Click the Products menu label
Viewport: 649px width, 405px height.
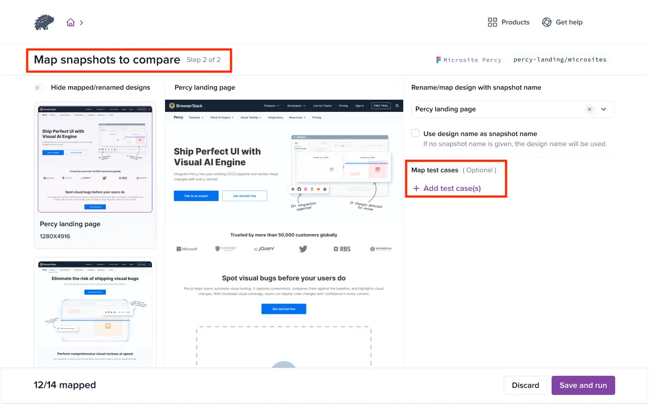(515, 22)
